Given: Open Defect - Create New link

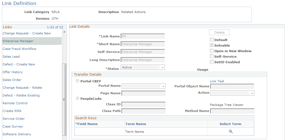Looking at the screenshot, I should click(19, 64).
